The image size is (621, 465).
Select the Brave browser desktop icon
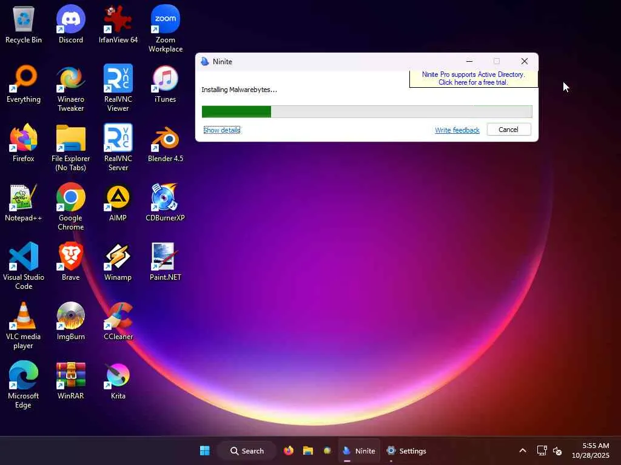71,262
